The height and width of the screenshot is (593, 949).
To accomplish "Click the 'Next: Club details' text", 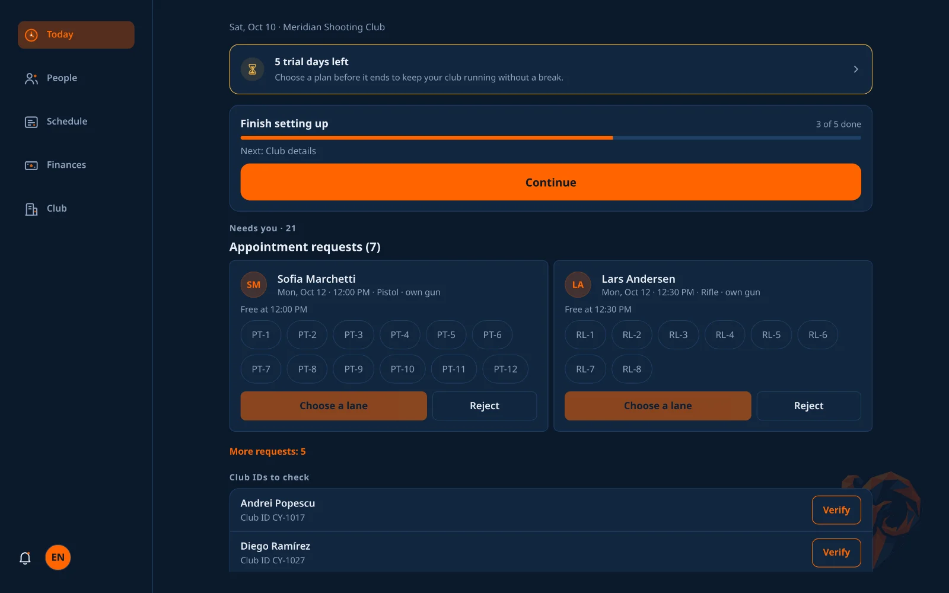I will 278,151.
